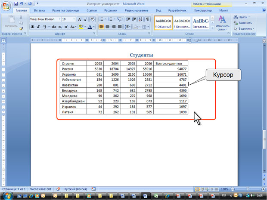Sort the table contents
Image resolution: width=267 pixels, height=200 pixels.
coord(140,19)
